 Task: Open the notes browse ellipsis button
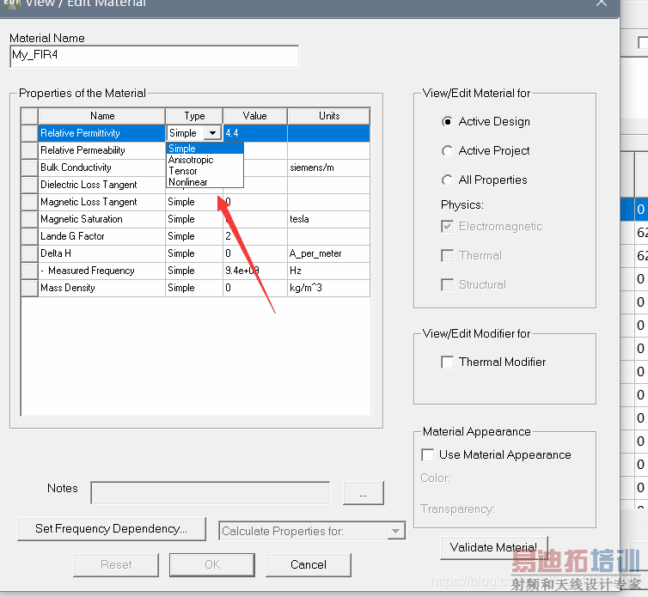(364, 493)
